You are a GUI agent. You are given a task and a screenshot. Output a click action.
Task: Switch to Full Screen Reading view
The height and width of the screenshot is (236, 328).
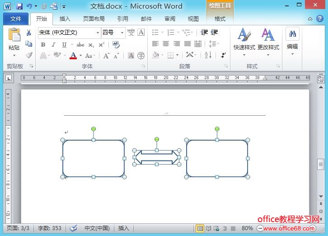click(x=208, y=228)
